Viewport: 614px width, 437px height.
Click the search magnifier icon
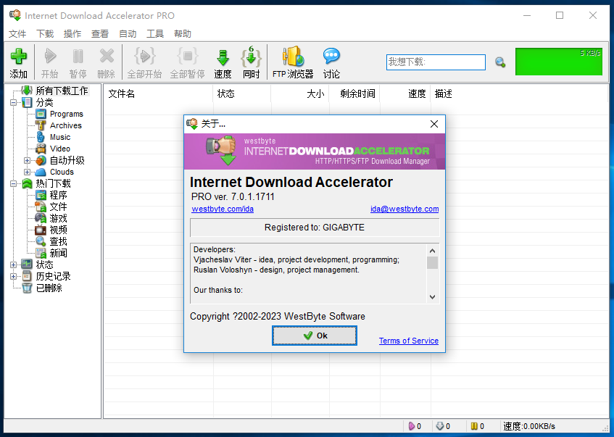pyautogui.click(x=500, y=62)
